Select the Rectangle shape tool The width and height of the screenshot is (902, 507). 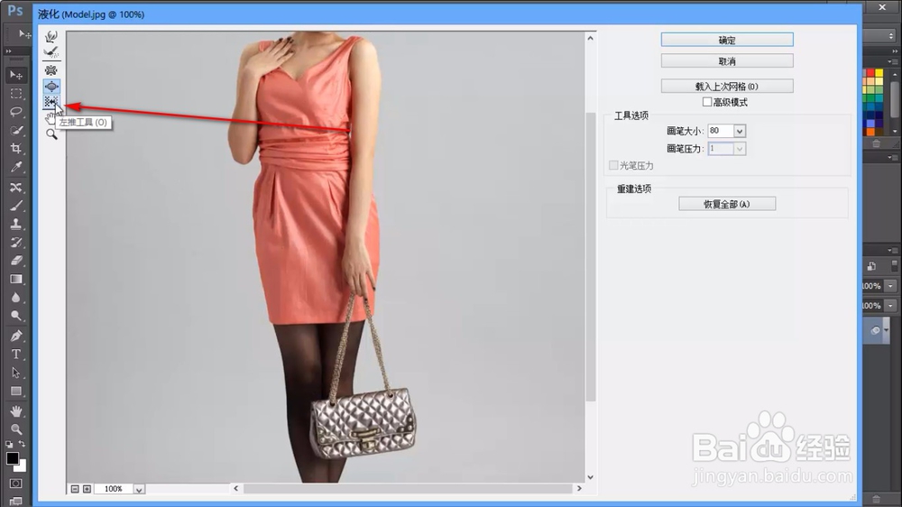pos(16,392)
